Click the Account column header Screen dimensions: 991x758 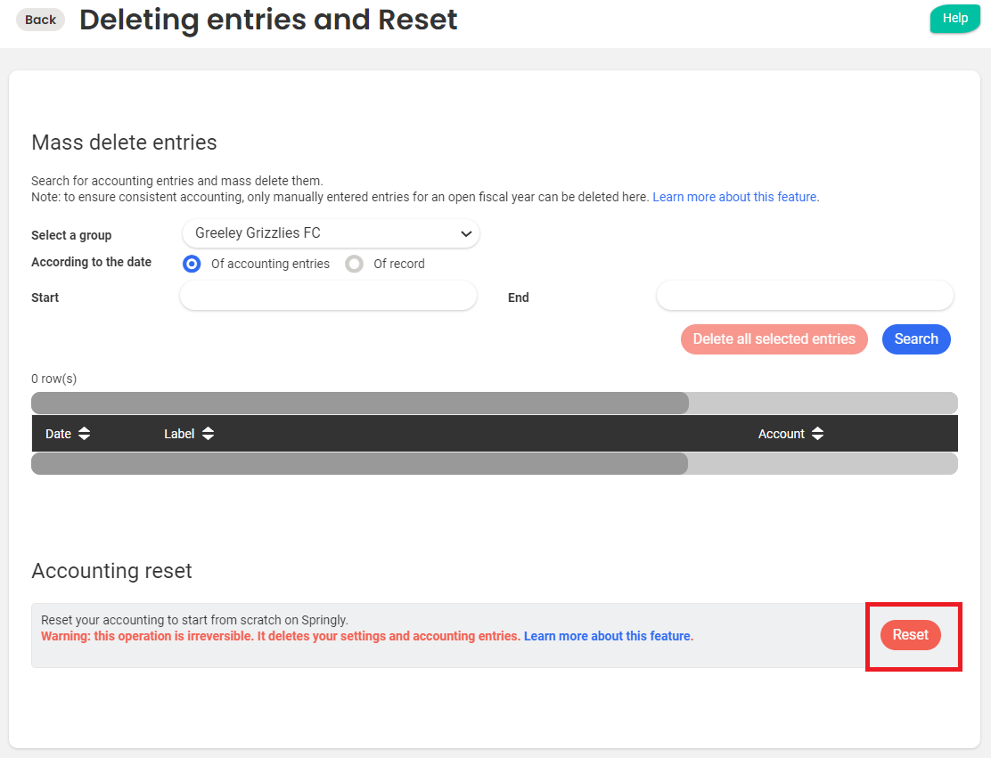coord(781,434)
